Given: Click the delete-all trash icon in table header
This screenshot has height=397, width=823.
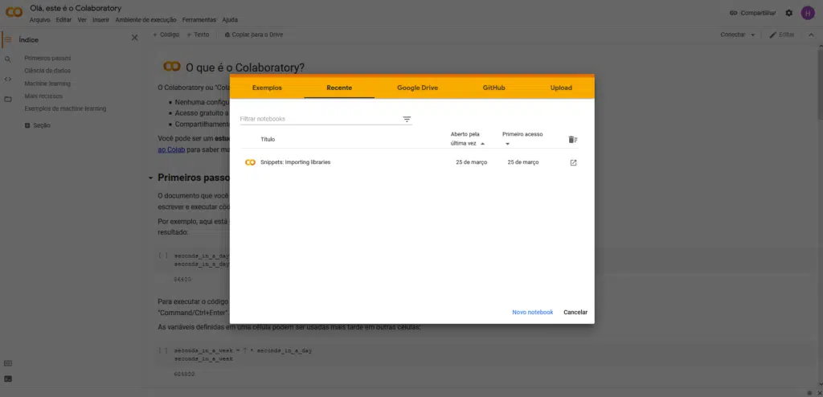Looking at the screenshot, I should (x=572, y=139).
